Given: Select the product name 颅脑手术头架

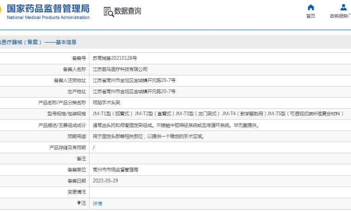Looking at the screenshot, I should [106, 103].
